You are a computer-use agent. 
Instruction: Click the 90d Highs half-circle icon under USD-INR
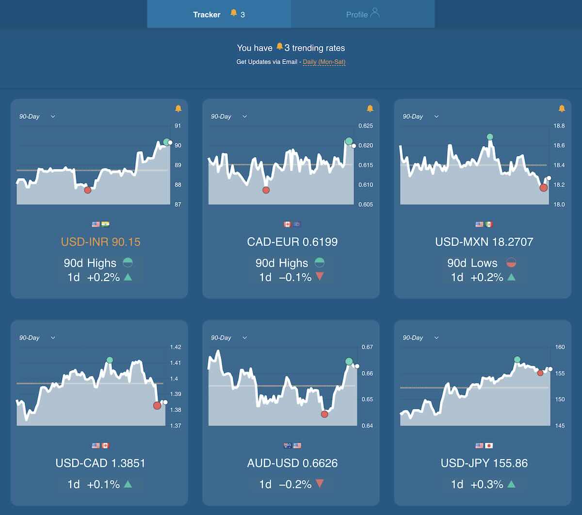128,263
